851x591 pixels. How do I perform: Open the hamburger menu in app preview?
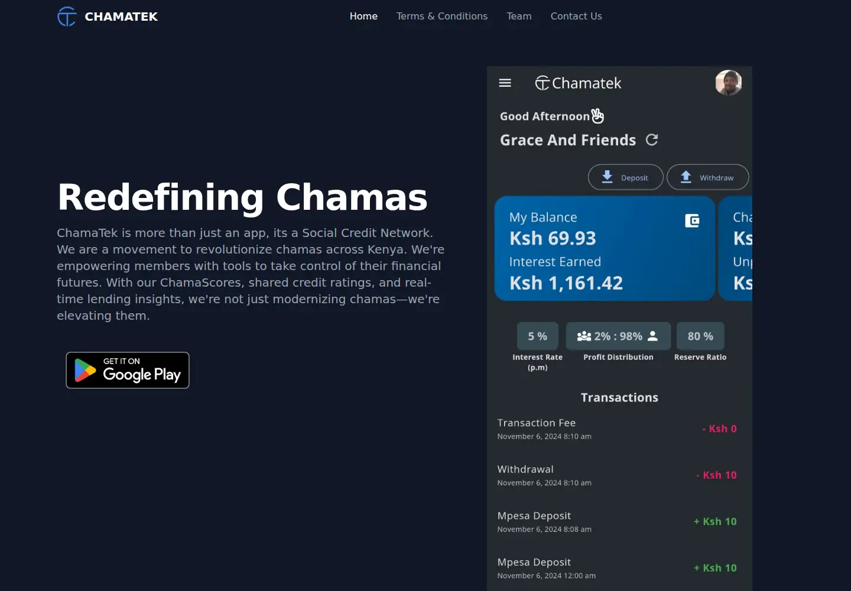[x=505, y=83]
